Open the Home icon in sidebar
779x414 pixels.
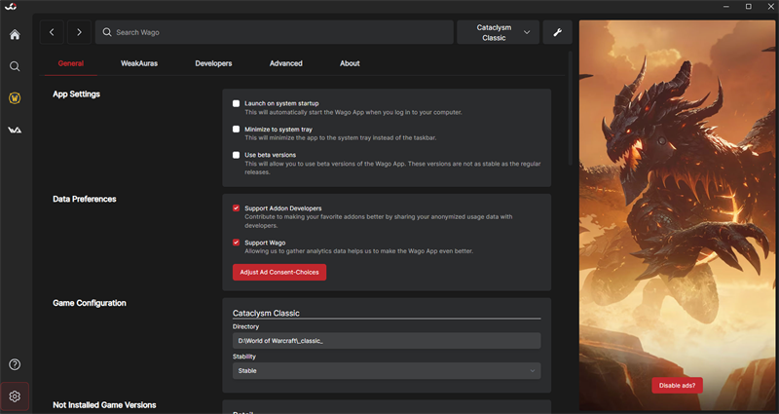15,35
